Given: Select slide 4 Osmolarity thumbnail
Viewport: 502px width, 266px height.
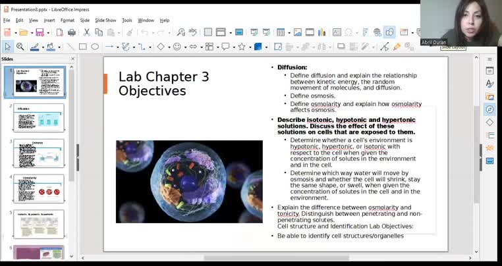Looking at the screenshot, I should [x=39, y=188].
